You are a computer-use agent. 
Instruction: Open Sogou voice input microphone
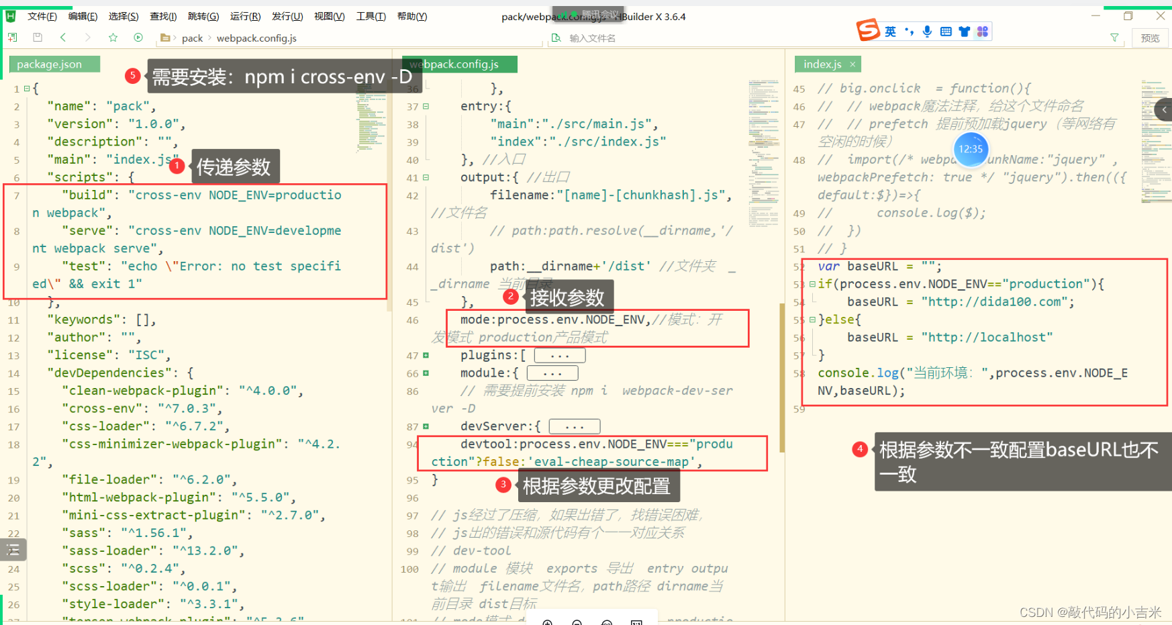tap(927, 32)
